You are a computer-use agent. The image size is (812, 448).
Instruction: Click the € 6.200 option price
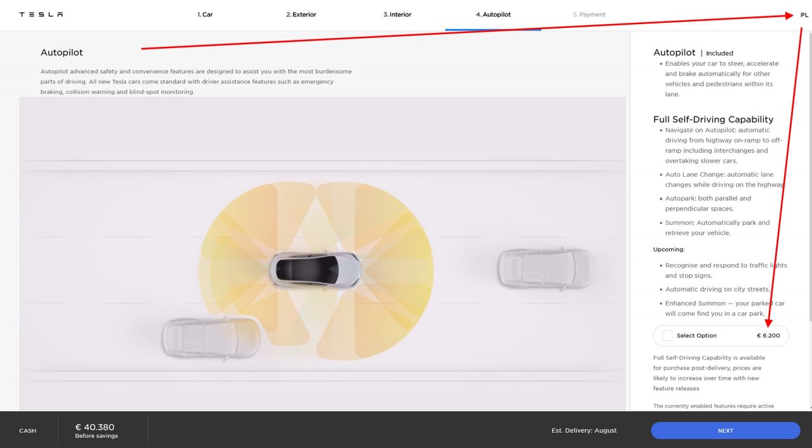[768, 336]
